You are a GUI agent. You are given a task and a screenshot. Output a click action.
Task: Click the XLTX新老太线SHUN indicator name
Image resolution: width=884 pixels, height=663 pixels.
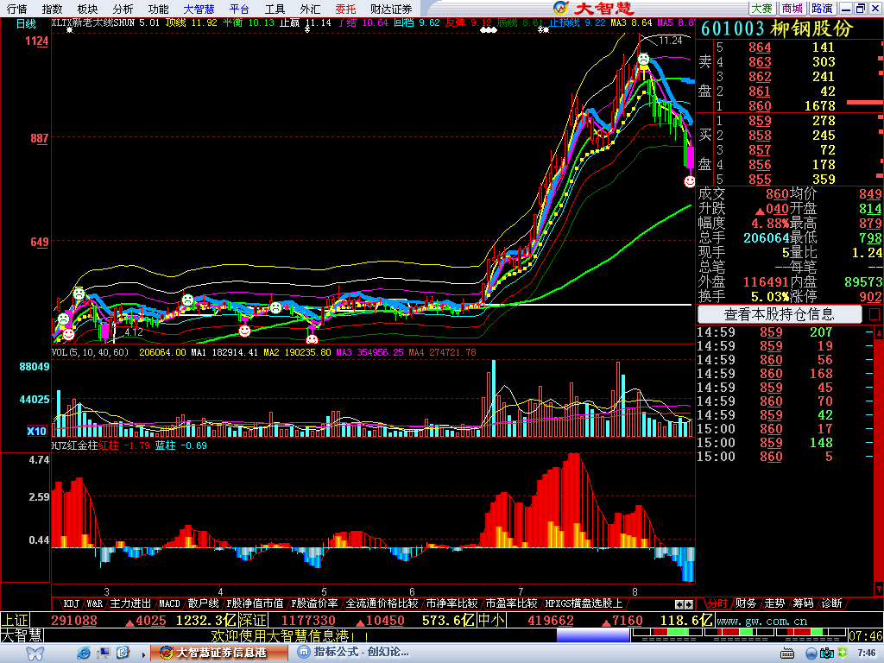pyautogui.click(x=93, y=23)
